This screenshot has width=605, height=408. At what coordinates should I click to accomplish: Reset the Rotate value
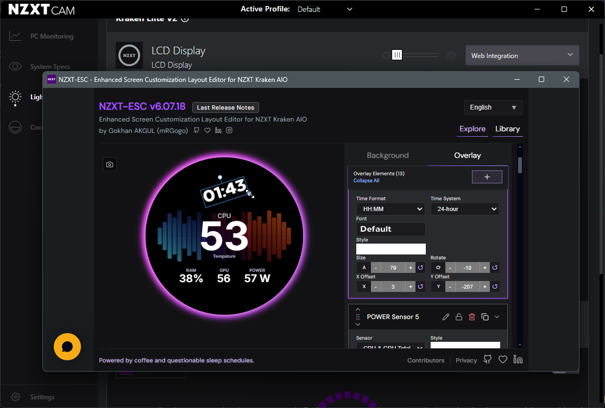point(495,267)
